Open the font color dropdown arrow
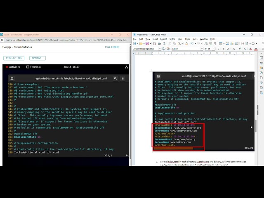Viewport: 264px width, 198px height. coord(259,49)
